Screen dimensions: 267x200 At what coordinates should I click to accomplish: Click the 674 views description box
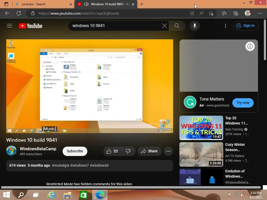pyautogui.click(x=90, y=165)
